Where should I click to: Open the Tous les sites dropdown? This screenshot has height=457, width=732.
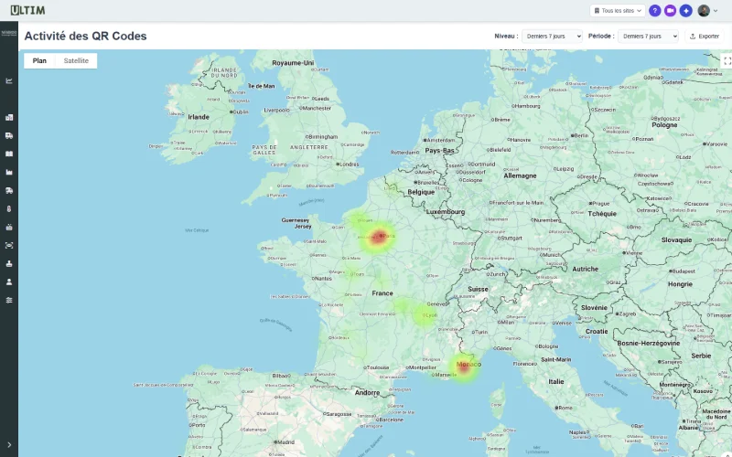(617, 11)
